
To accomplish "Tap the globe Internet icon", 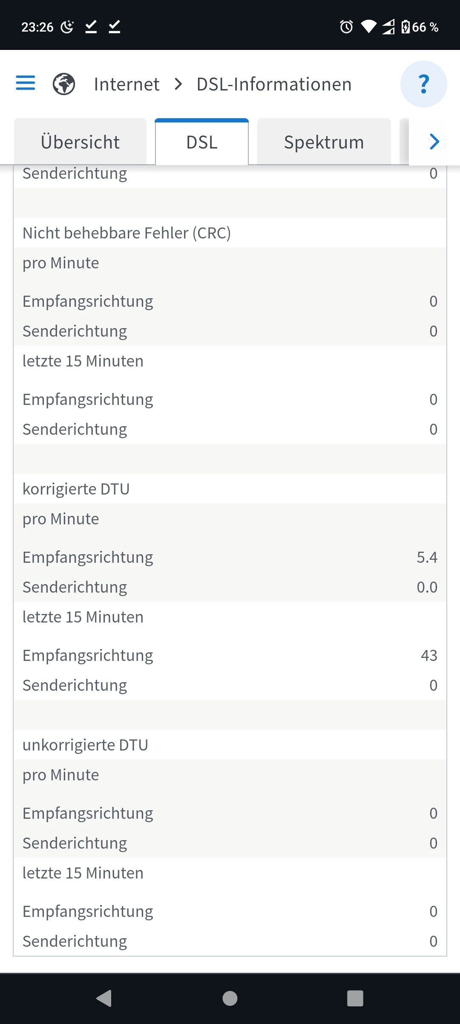I will 64,84.
